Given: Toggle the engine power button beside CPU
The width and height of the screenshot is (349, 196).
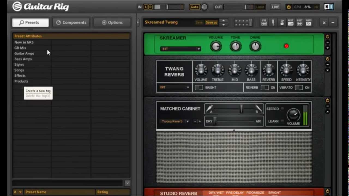Looking at the screenshot, I should pos(289,7).
